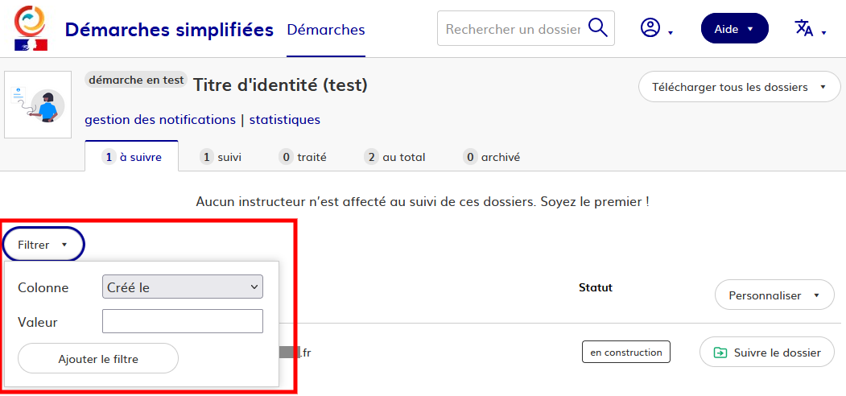
Task: Expand the Personnaliser dropdown
Action: pos(774,295)
